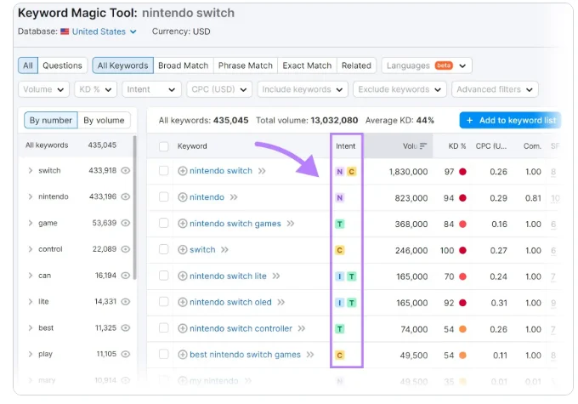Open the CPC (USD) filter dropdown
This screenshot has height=404, width=578.
(219, 89)
